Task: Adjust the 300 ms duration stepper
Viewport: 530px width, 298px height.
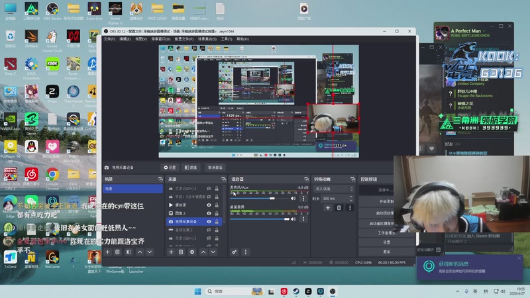Action: (351, 198)
